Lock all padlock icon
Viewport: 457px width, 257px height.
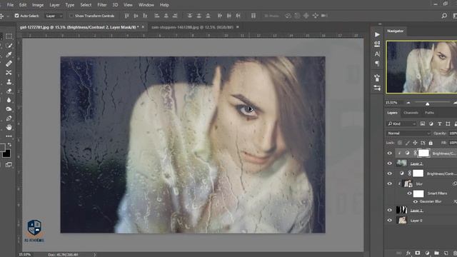tap(431, 143)
